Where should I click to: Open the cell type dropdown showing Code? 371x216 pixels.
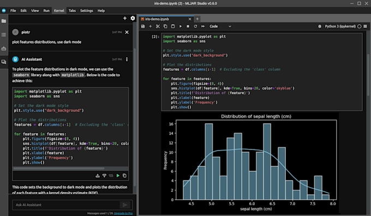click(220, 26)
